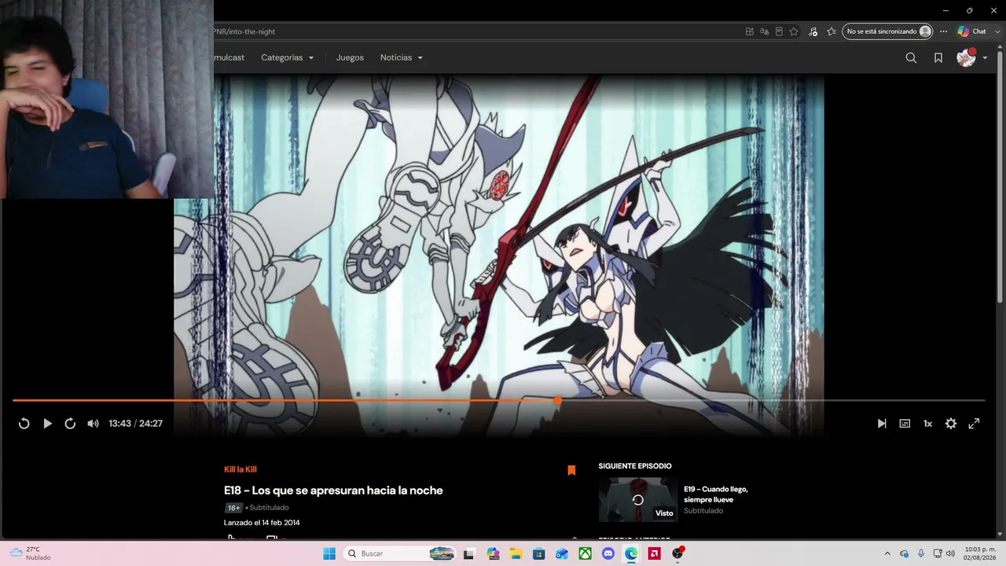Open the Juegos menu item
This screenshot has width=1006, height=566.
[x=350, y=57]
